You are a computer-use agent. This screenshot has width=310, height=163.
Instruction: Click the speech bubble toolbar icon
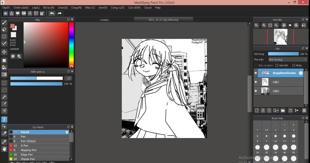(18, 13)
